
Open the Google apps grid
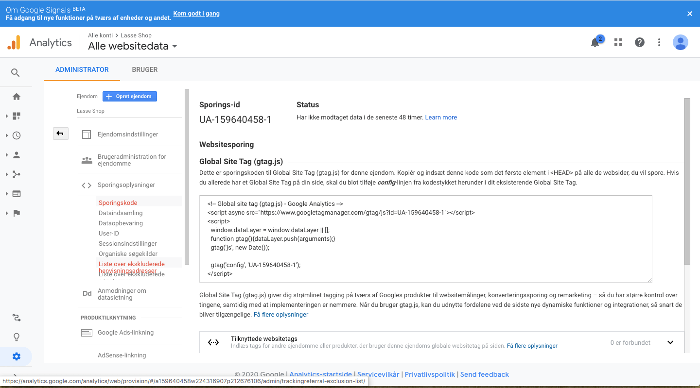618,42
